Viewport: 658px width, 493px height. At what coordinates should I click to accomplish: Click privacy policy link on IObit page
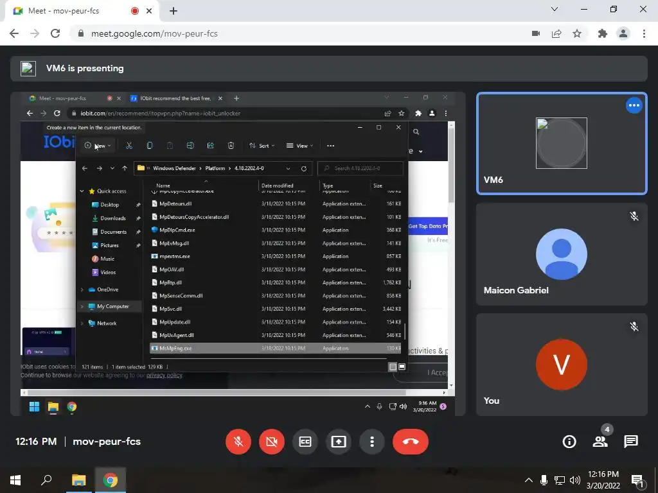pos(164,375)
